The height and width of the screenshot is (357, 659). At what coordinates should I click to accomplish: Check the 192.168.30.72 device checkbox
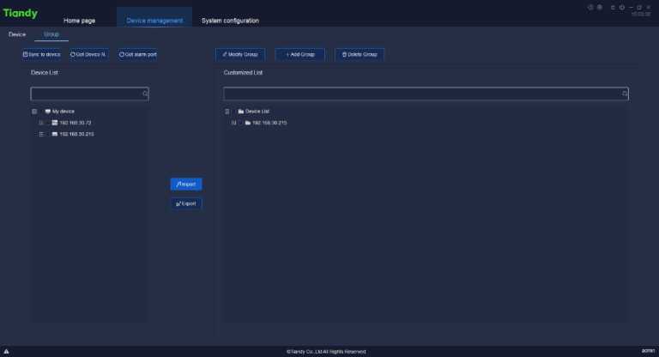click(41, 123)
